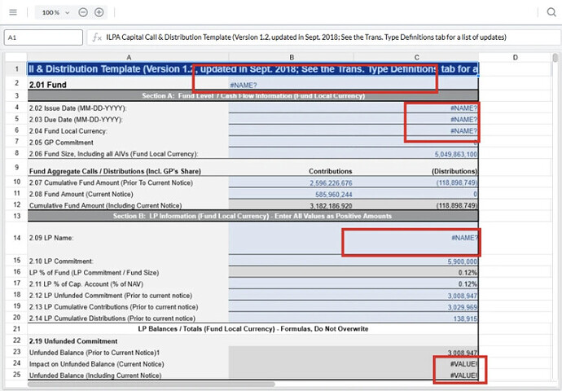Click the 2,596,226,676 contributions value
562x391 pixels.
tap(331, 182)
